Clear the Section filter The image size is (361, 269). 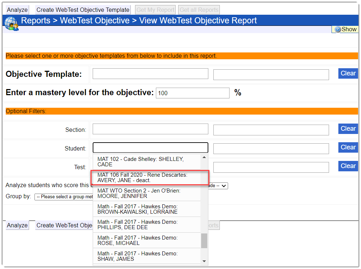coord(348,129)
